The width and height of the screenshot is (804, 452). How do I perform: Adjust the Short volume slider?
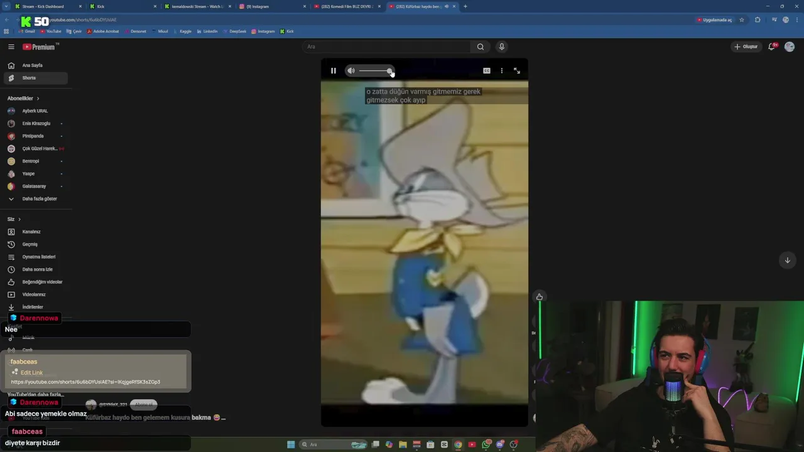coord(376,71)
